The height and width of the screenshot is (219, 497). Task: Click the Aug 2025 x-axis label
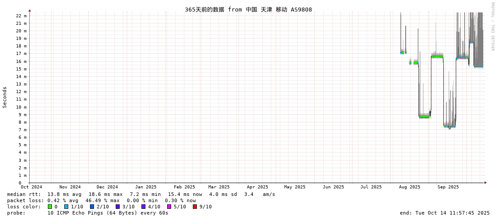409,187
